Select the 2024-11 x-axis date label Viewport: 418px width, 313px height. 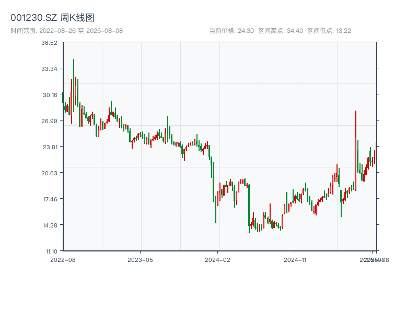(296, 259)
